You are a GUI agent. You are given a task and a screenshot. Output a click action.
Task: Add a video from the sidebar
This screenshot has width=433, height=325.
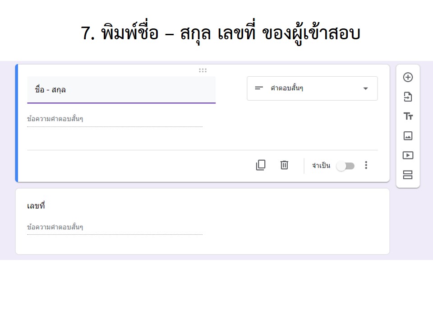point(408,155)
